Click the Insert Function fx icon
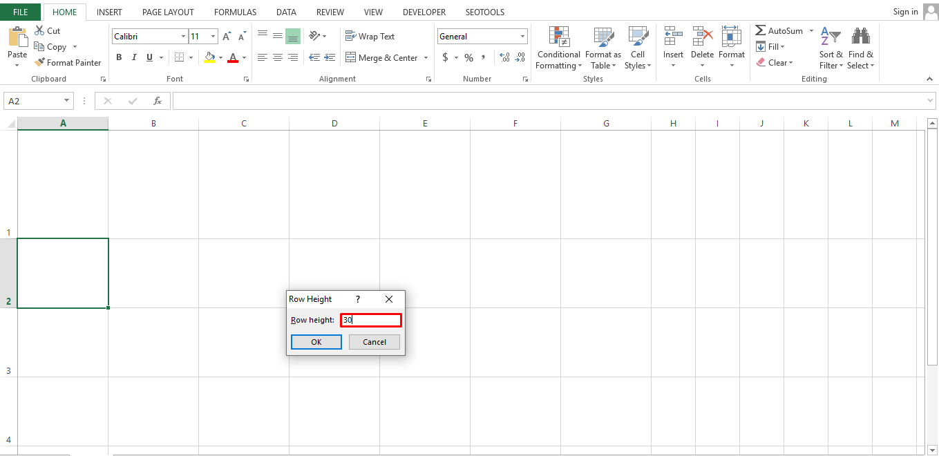Image resolution: width=939 pixels, height=456 pixels. (x=158, y=101)
